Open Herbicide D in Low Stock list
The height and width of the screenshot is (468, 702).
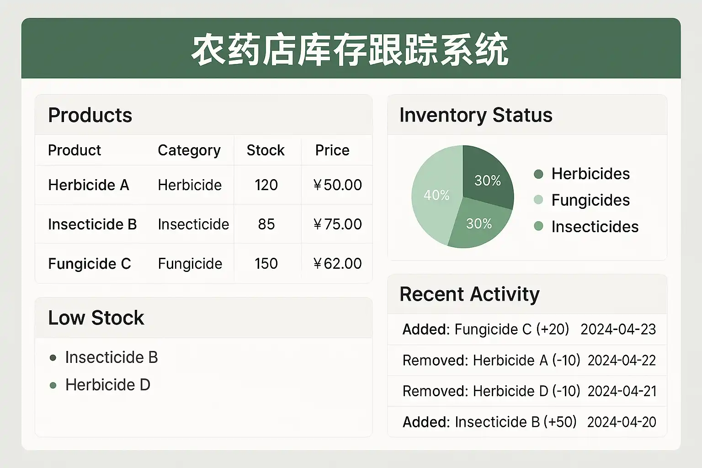pyautogui.click(x=108, y=385)
